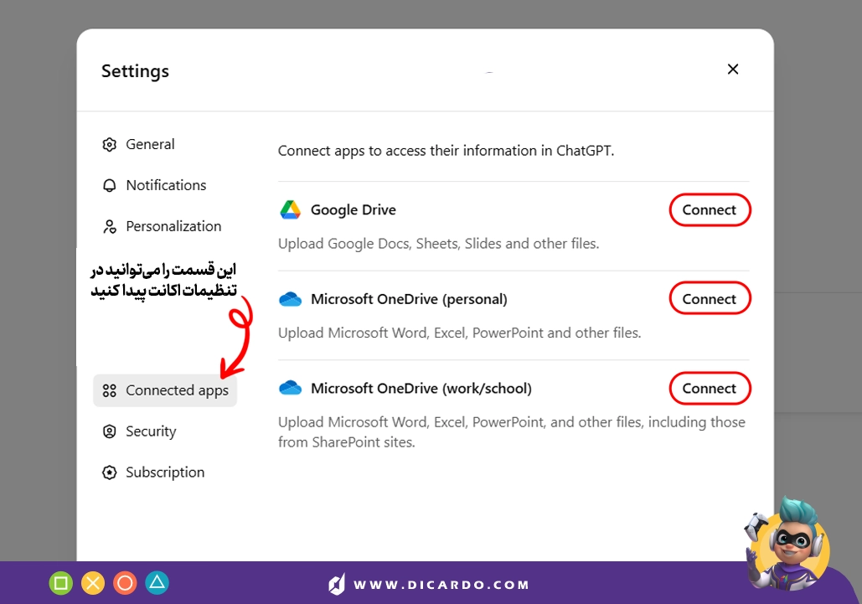Click the "from SharePoint sites." description line
862x604 pixels.
pyautogui.click(x=346, y=441)
